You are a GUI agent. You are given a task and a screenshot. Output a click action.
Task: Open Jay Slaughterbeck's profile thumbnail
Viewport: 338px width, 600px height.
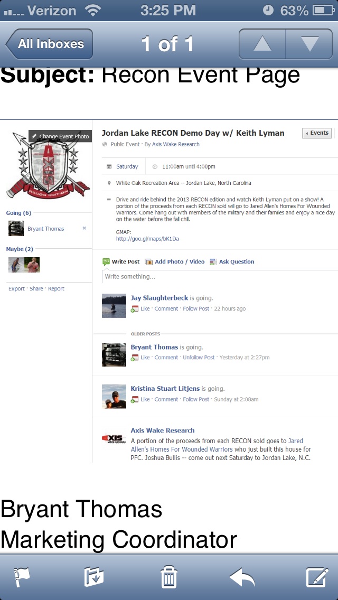click(114, 305)
